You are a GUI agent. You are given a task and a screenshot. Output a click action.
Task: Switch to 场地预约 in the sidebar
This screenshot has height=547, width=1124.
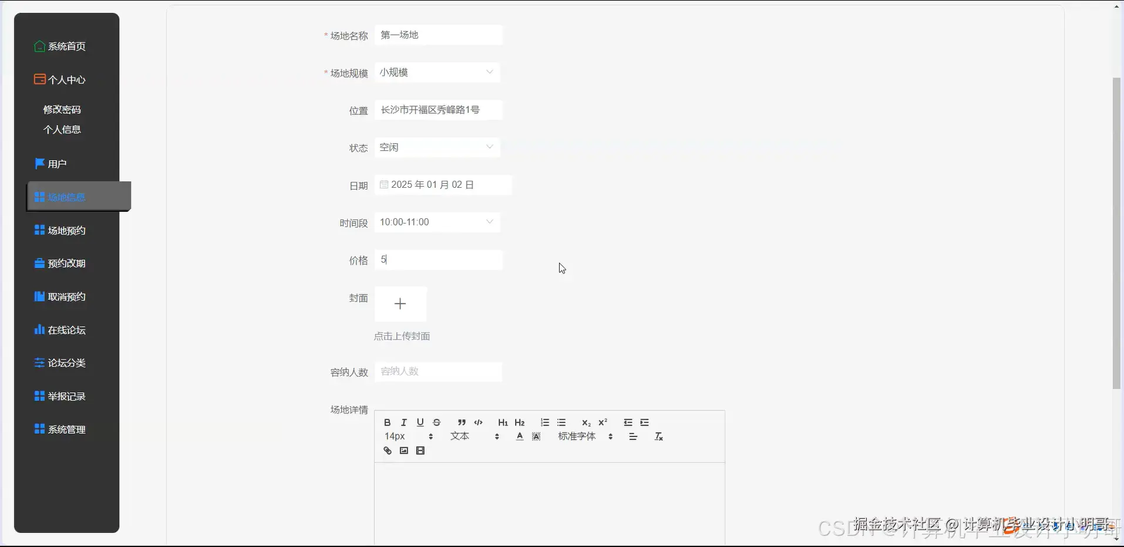[x=66, y=229]
